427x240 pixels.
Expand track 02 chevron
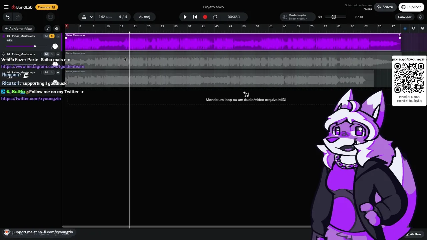coord(58,54)
